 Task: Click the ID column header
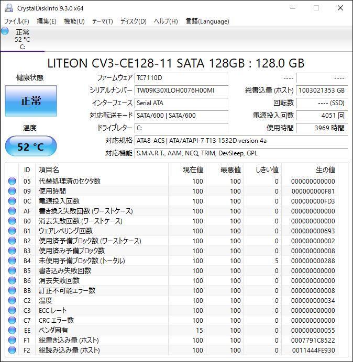point(27,170)
